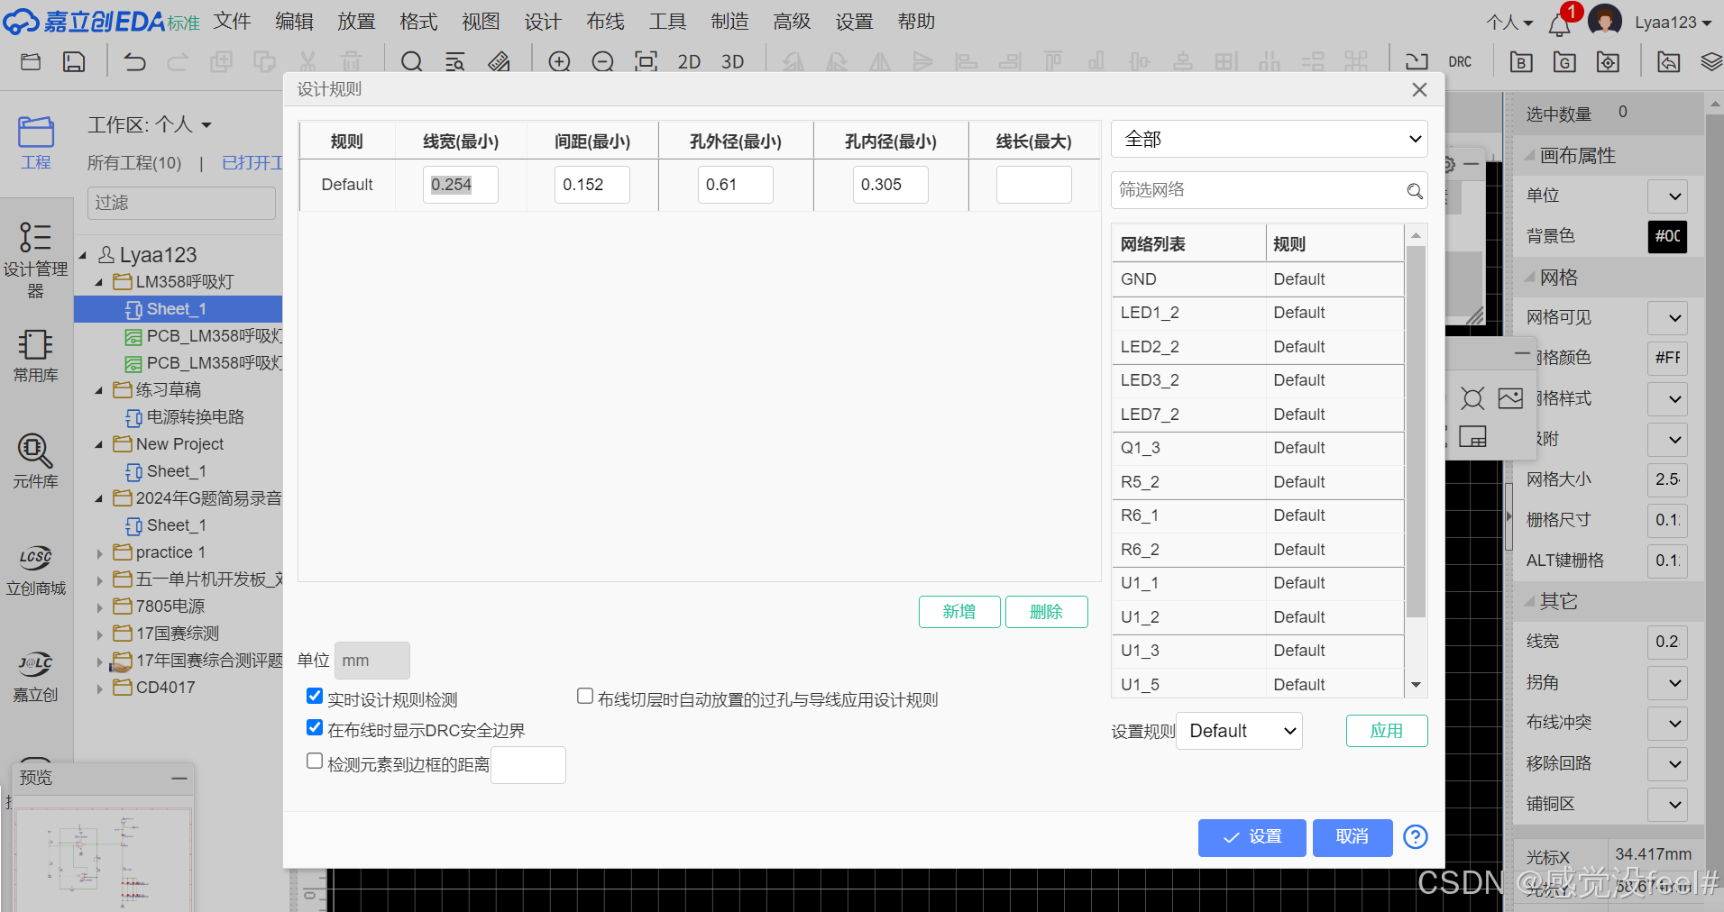Open the Parts Library (元件库)
This screenshot has width=1724, height=912.
click(x=36, y=461)
